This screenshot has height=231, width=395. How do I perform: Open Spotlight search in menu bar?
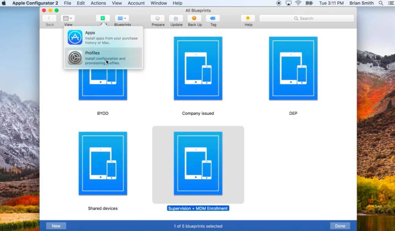[x=381, y=3]
